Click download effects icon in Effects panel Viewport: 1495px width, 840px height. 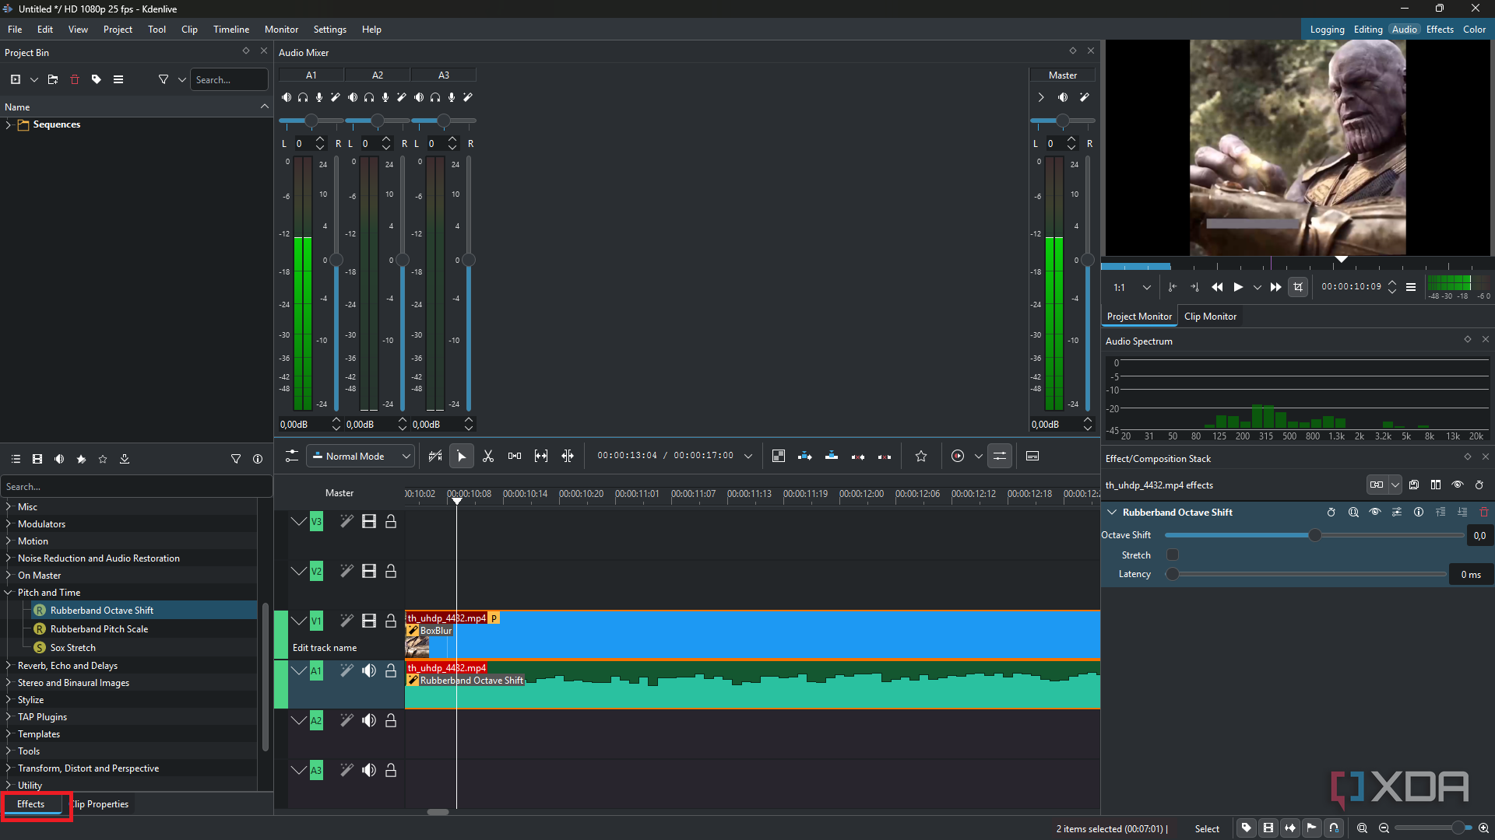[x=125, y=459]
